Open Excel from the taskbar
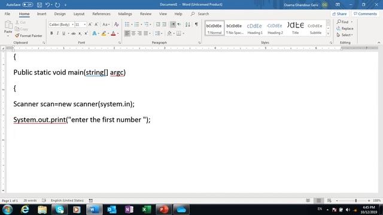383x215 pixels. 146,210
